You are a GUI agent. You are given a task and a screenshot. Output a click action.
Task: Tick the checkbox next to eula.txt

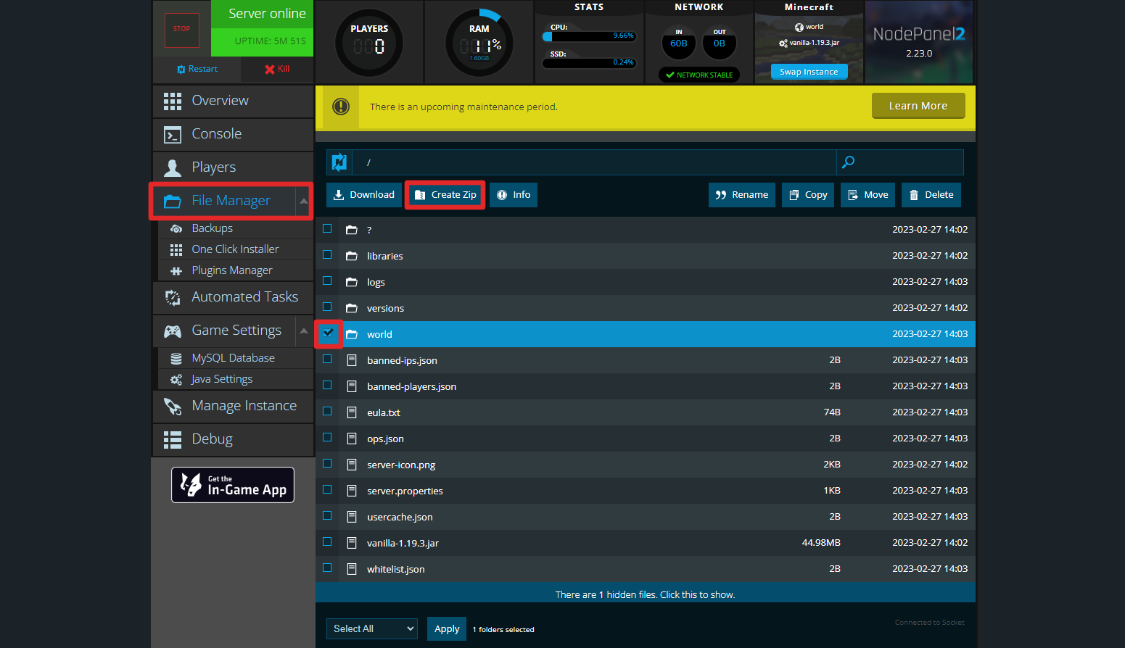tap(327, 412)
